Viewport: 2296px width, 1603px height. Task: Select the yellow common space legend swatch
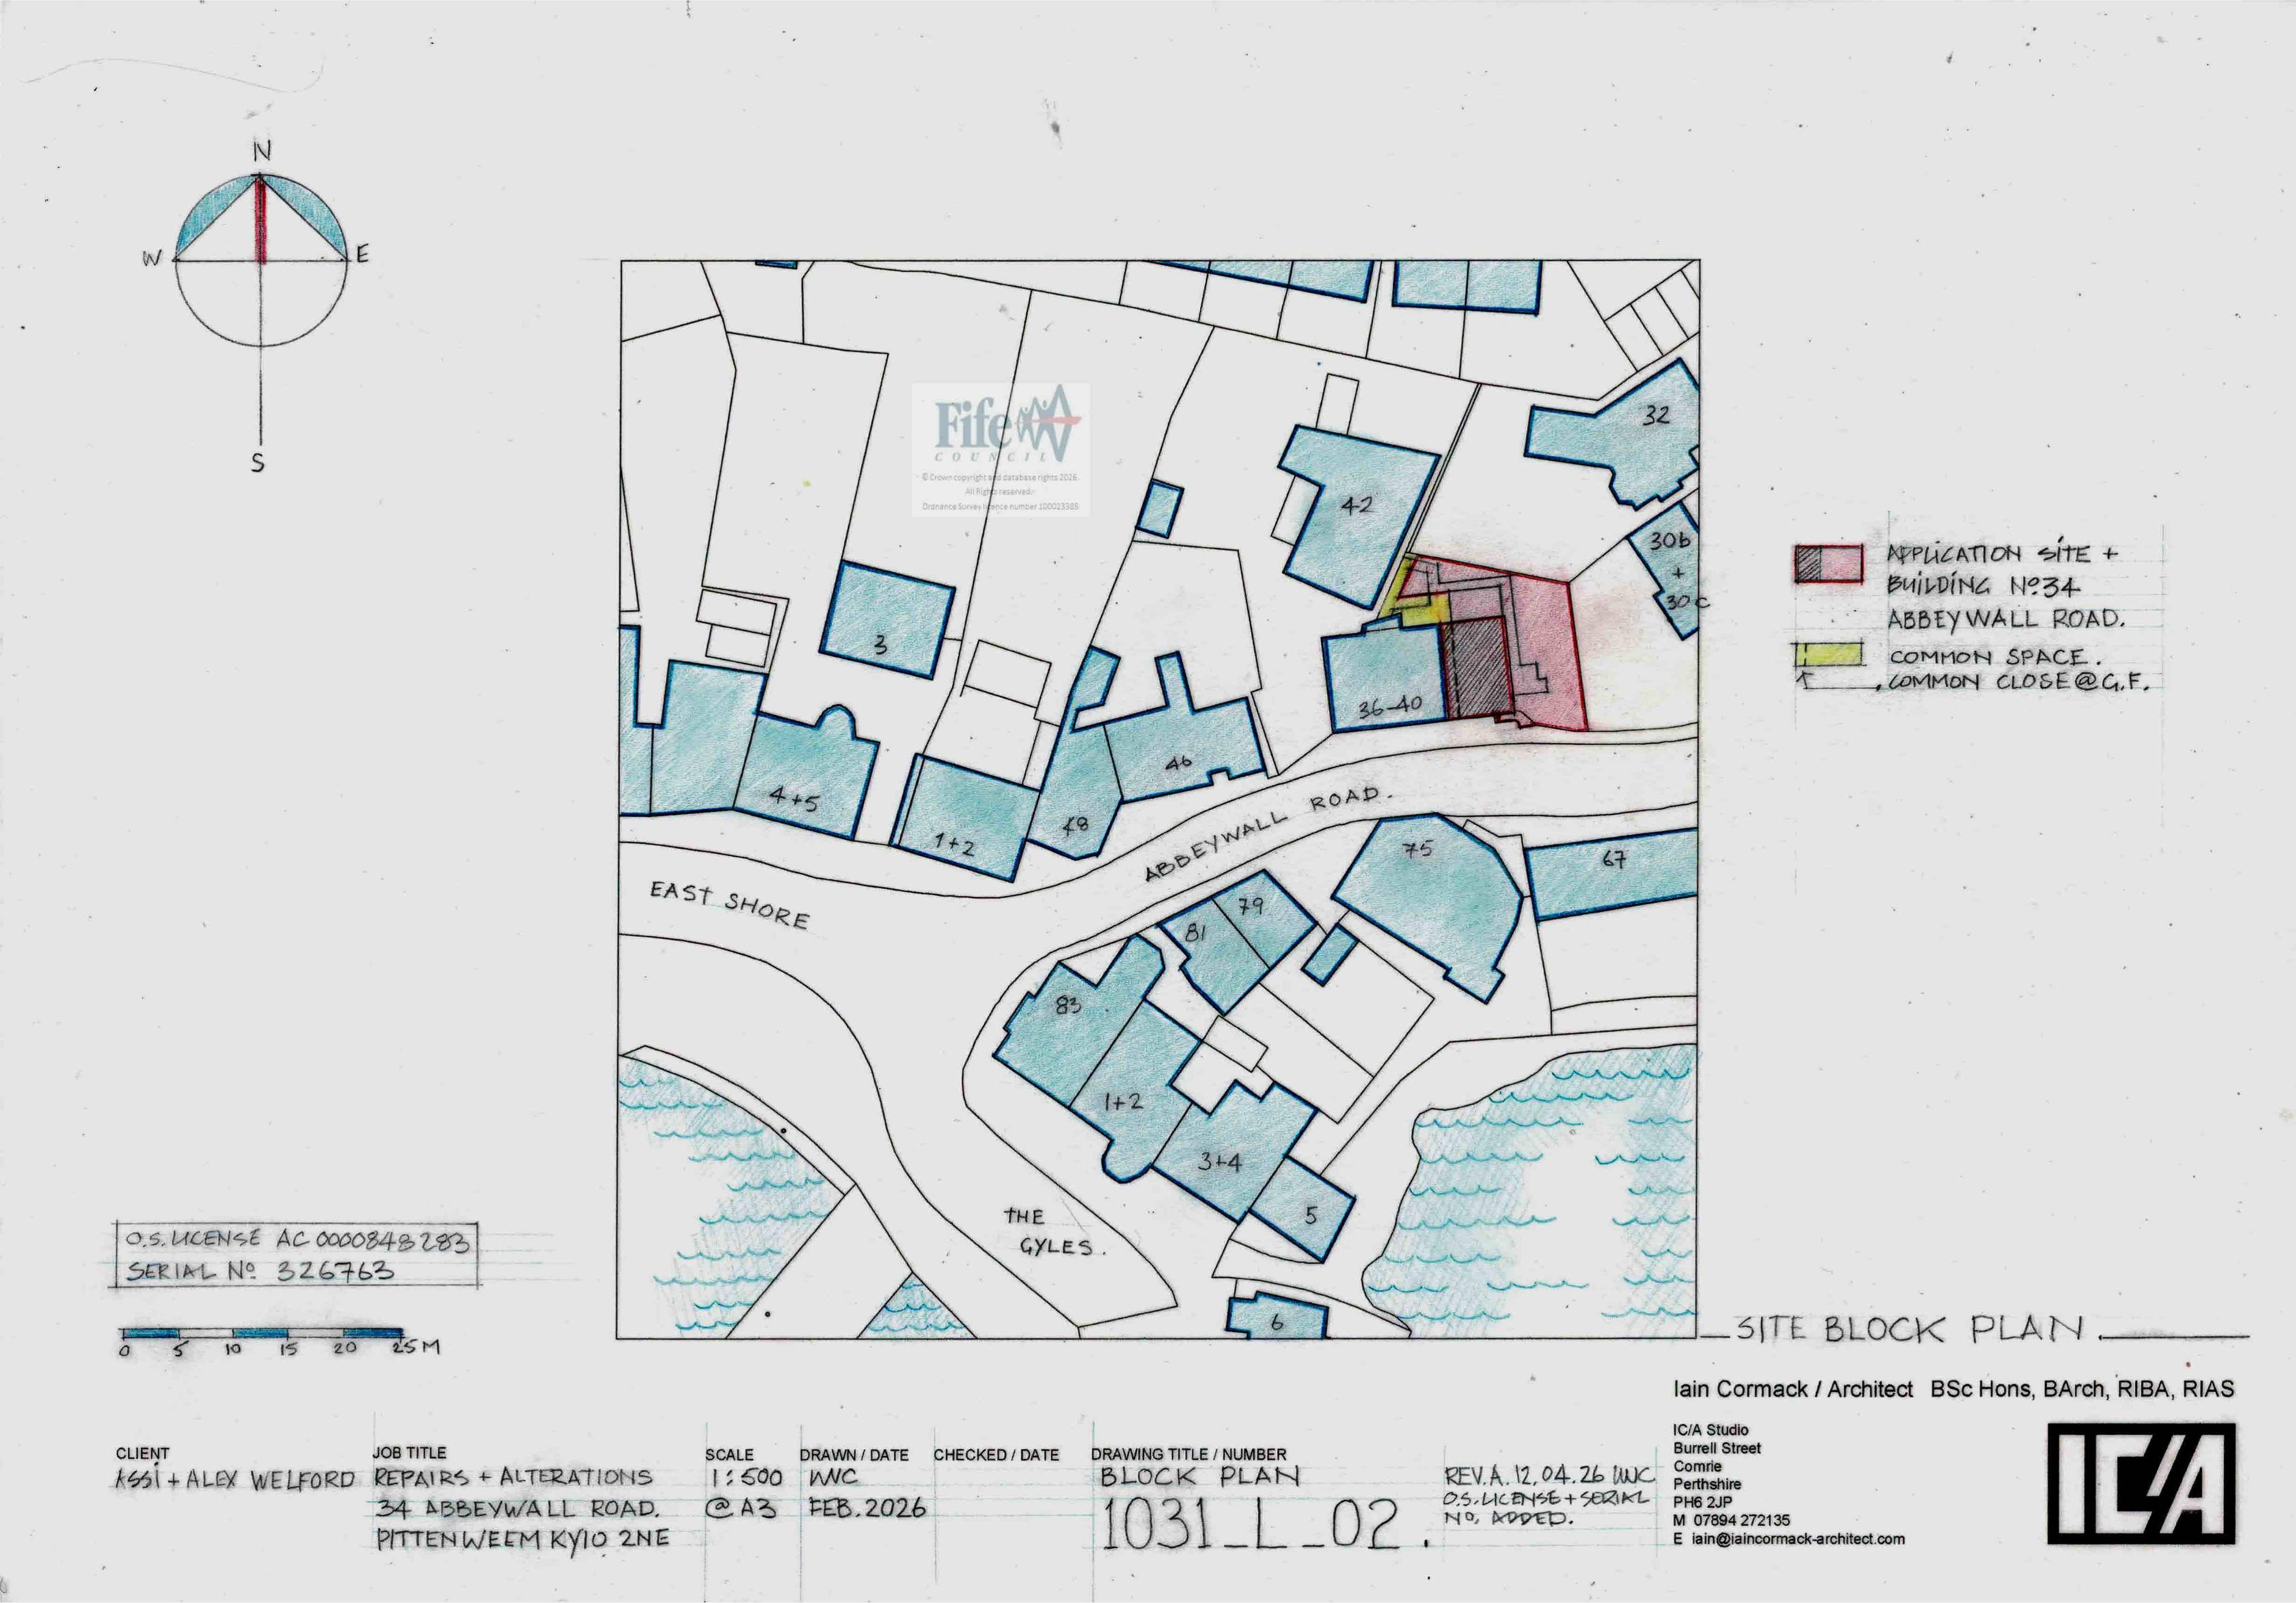pos(1829,655)
